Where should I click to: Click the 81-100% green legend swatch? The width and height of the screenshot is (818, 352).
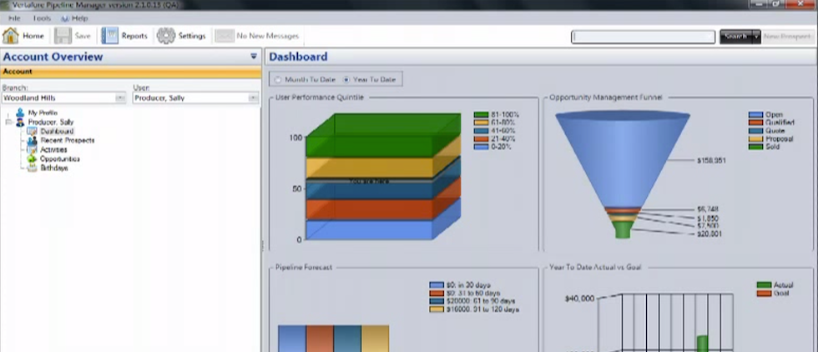481,115
